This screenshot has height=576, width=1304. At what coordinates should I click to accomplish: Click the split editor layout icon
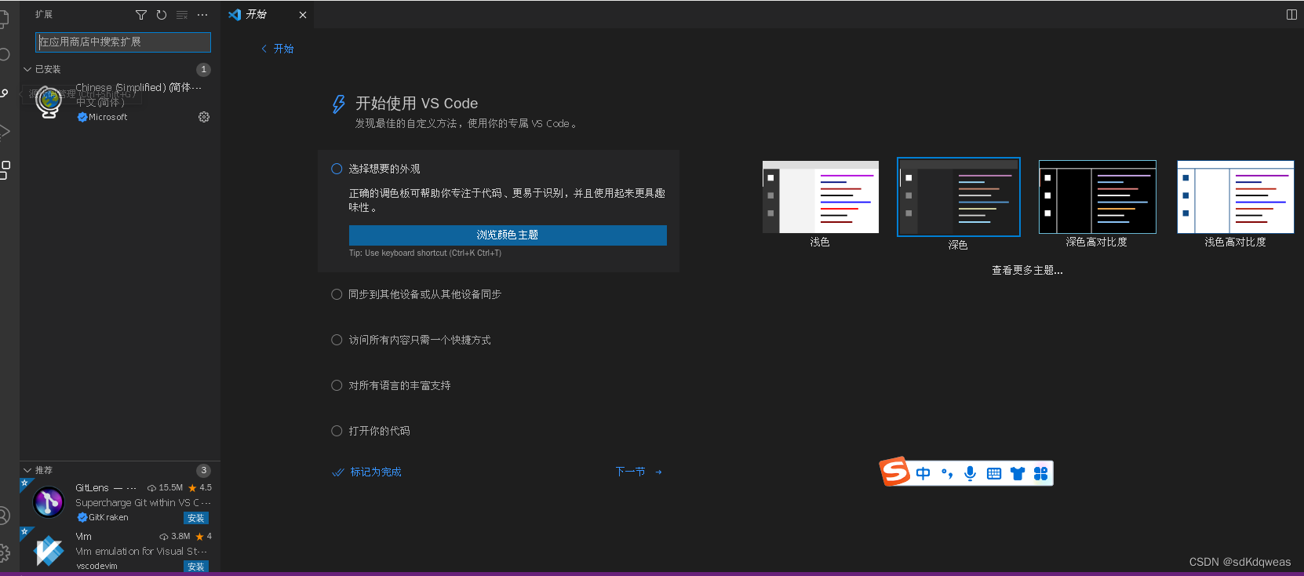click(x=1291, y=15)
